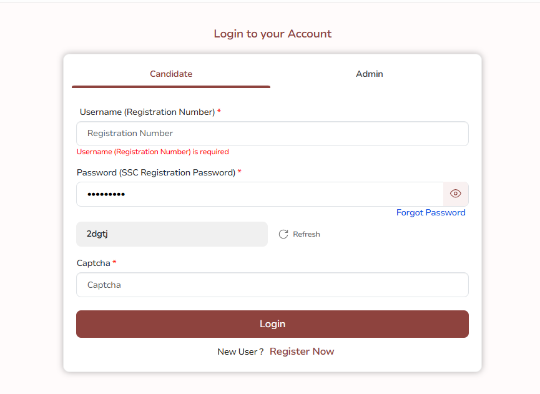Focus the Registration Number input field
540x394 pixels.
point(272,134)
